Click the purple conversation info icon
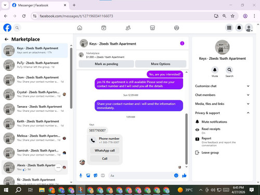Viewport: 260px width, 195px height. point(182,43)
